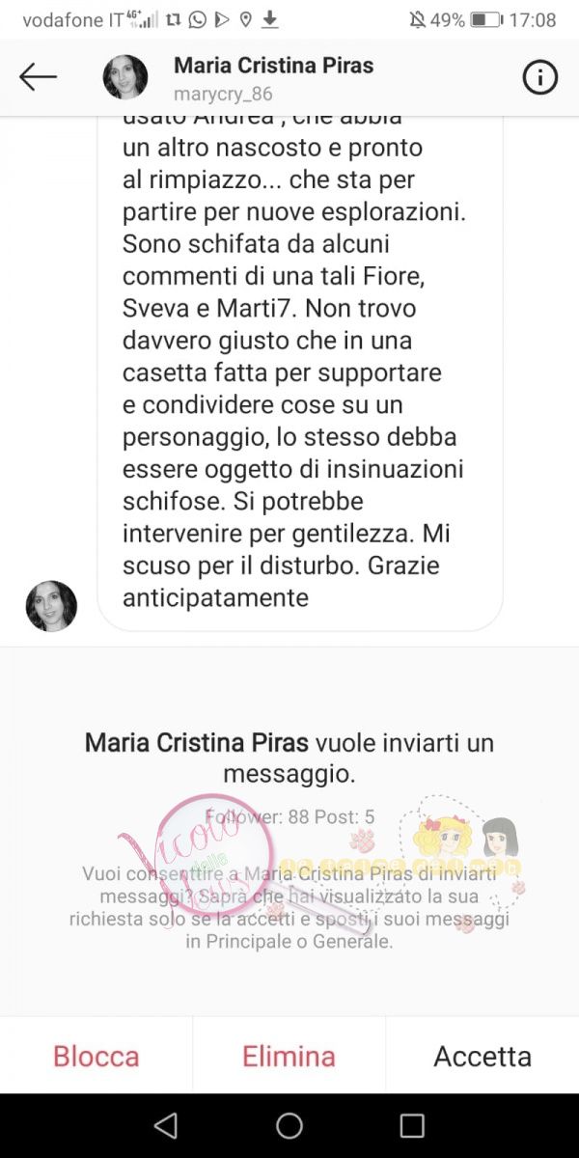This screenshot has height=1158, width=579.
Task: Tap Follower: 88 Post: 5 text
Action: 289,816
